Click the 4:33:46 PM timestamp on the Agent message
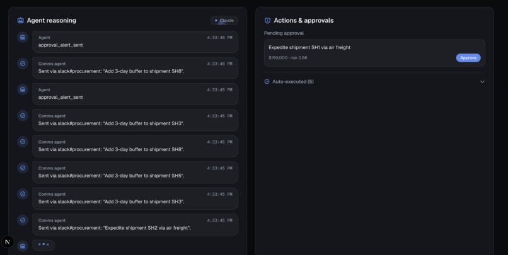 220,38
